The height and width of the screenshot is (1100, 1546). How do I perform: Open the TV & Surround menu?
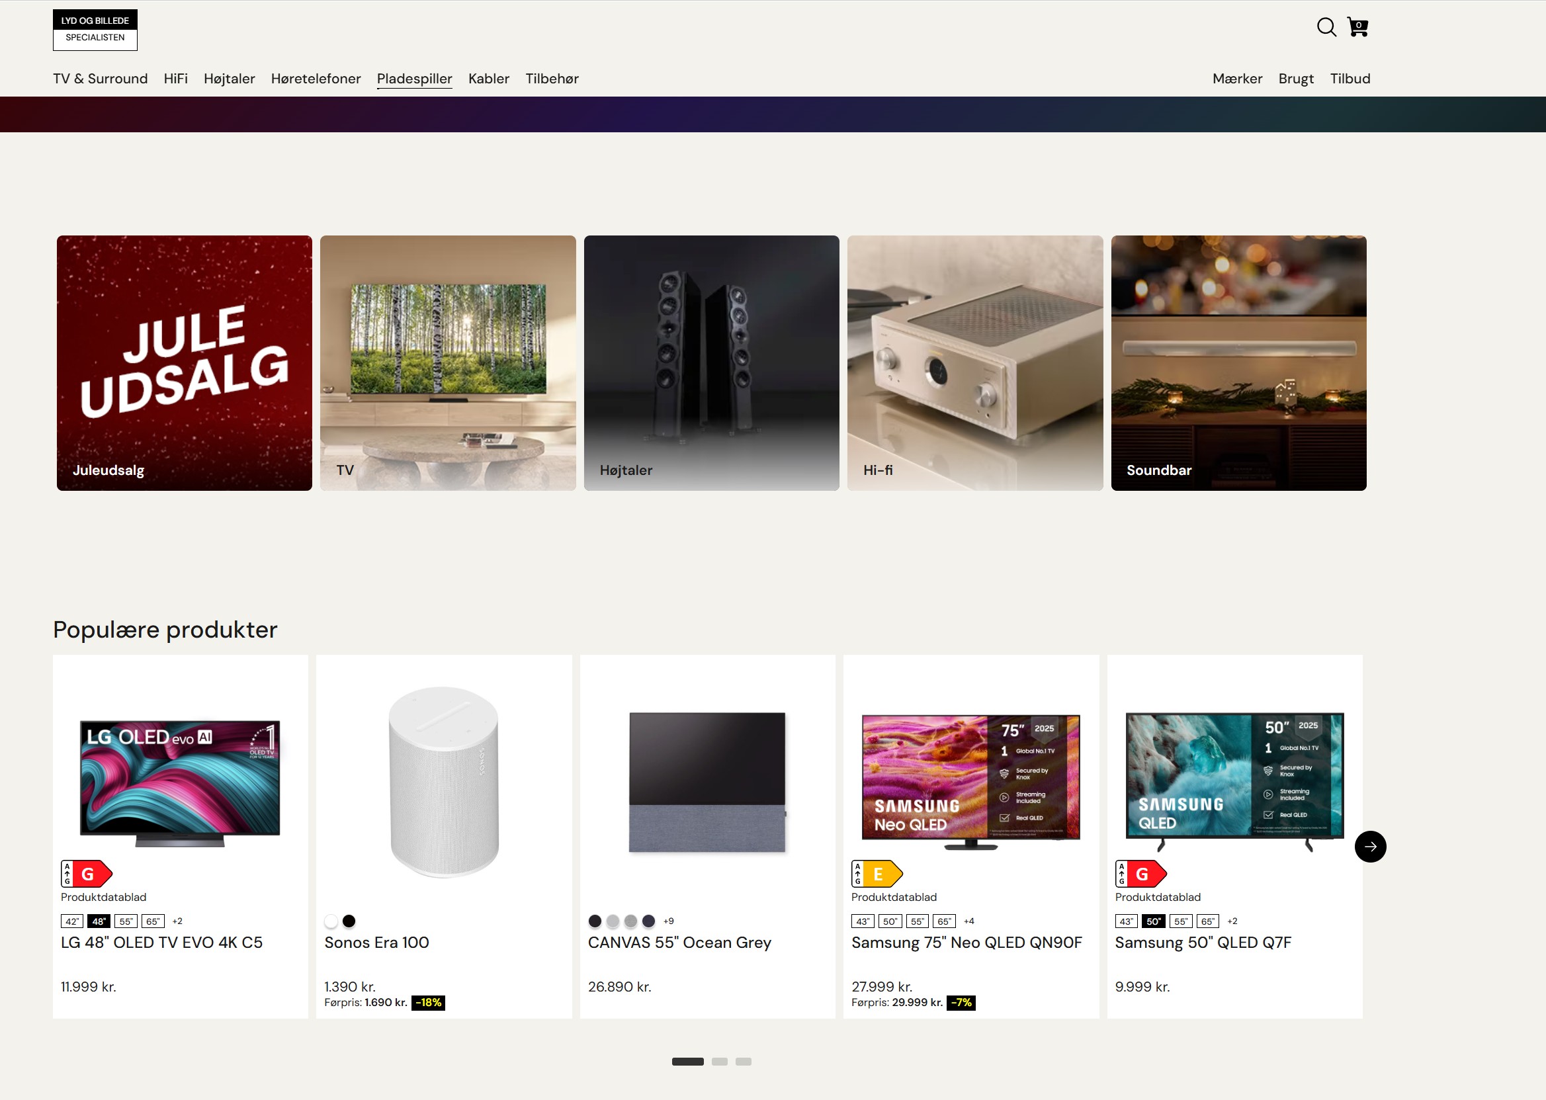[x=101, y=79]
